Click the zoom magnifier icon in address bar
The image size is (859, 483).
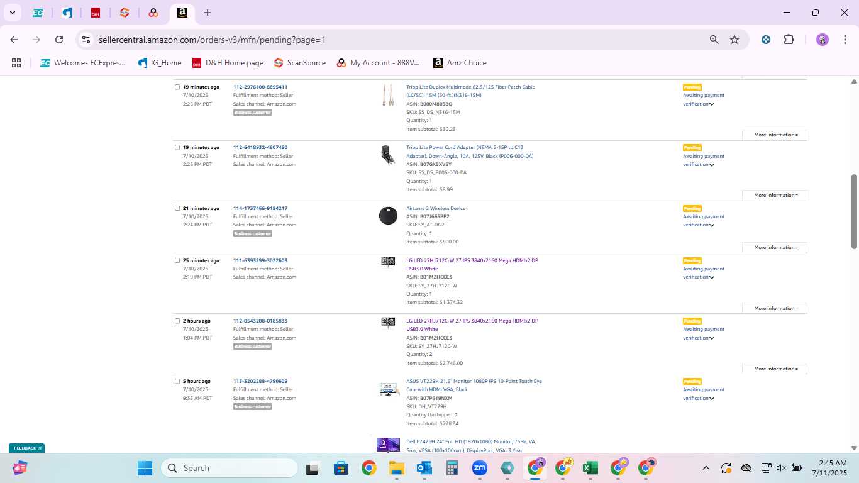tap(714, 40)
